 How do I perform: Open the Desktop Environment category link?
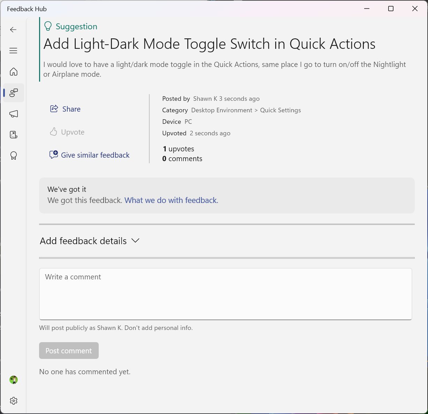click(222, 110)
